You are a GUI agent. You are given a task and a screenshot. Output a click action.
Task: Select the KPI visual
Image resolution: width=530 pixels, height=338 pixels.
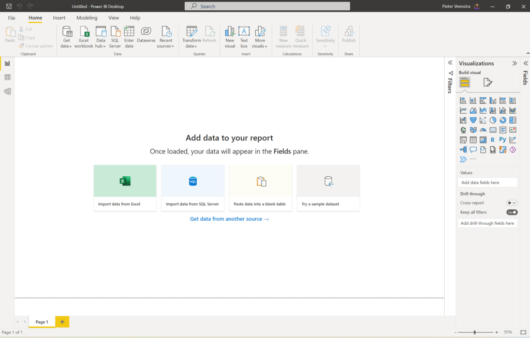pos(513,130)
